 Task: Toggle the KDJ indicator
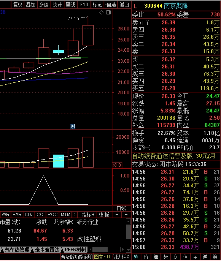point(29,215)
